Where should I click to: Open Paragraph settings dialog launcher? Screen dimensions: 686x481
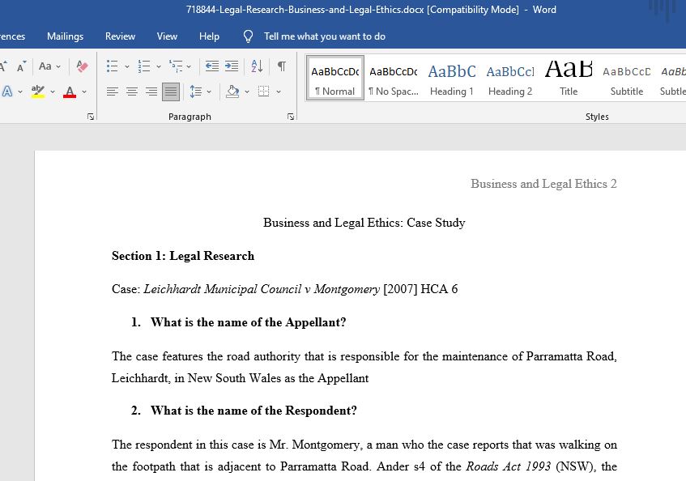[291, 117]
